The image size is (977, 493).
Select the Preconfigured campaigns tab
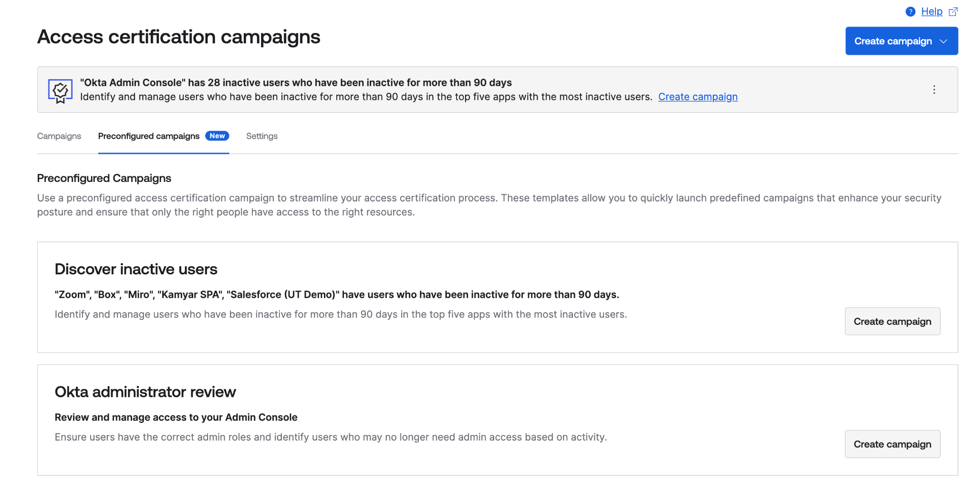pos(149,136)
